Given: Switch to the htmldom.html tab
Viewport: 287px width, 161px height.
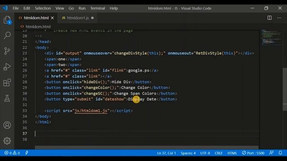Looking at the screenshot, I should [x=36, y=18].
